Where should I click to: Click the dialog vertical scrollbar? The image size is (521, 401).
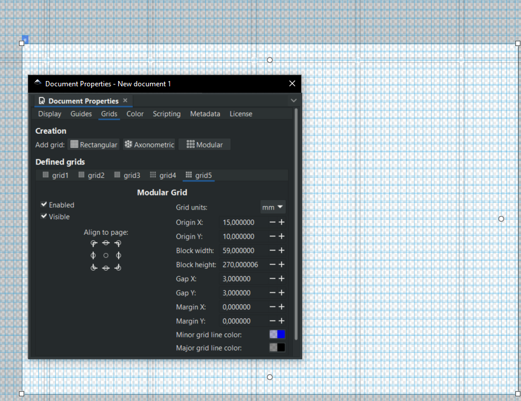[x=296, y=224]
